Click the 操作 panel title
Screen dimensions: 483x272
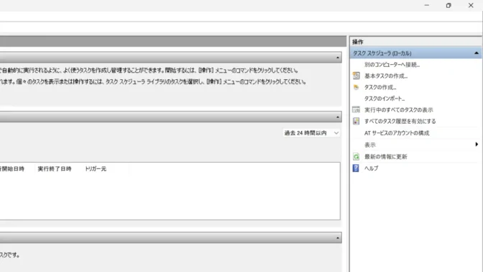358,42
